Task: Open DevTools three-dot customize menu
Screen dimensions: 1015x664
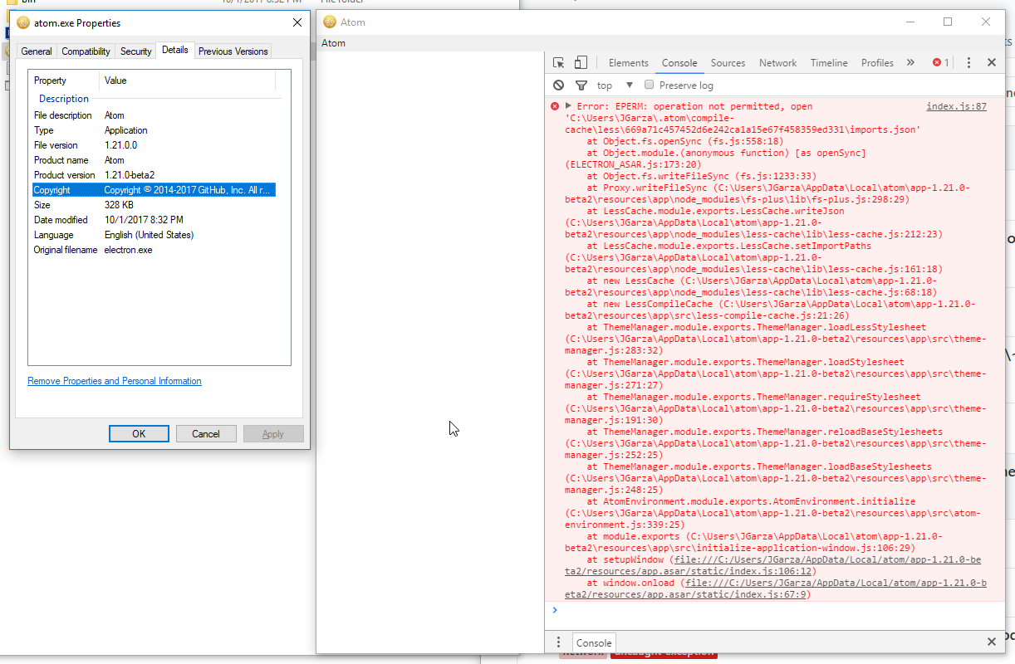Action: (x=968, y=63)
